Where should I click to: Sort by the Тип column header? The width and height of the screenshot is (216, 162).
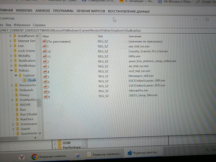pos(100,36)
